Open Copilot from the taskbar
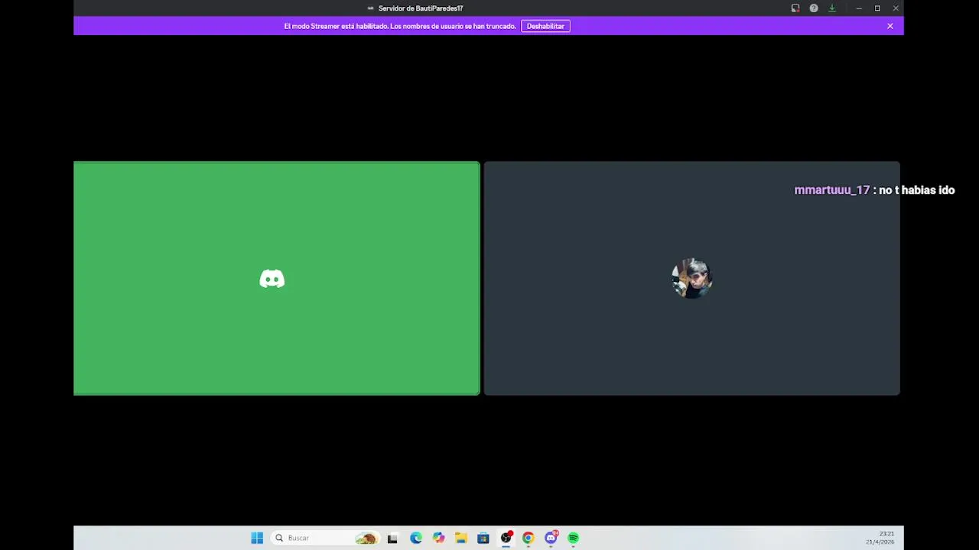This screenshot has width=979, height=550. (x=438, y=538)
